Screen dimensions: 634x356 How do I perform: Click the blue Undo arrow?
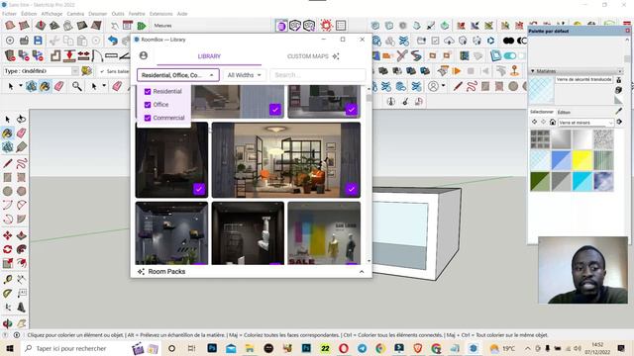click(x=113, y=41)
